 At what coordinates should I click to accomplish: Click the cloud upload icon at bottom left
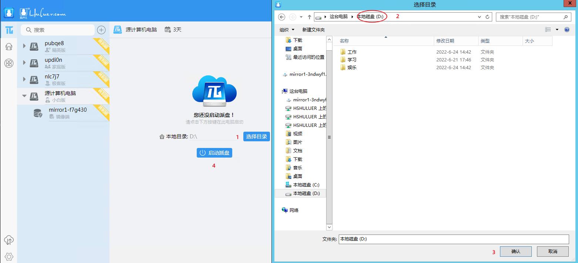9,240
